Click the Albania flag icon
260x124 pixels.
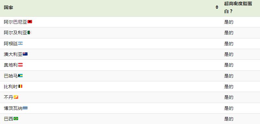click(x=30, y=22)
